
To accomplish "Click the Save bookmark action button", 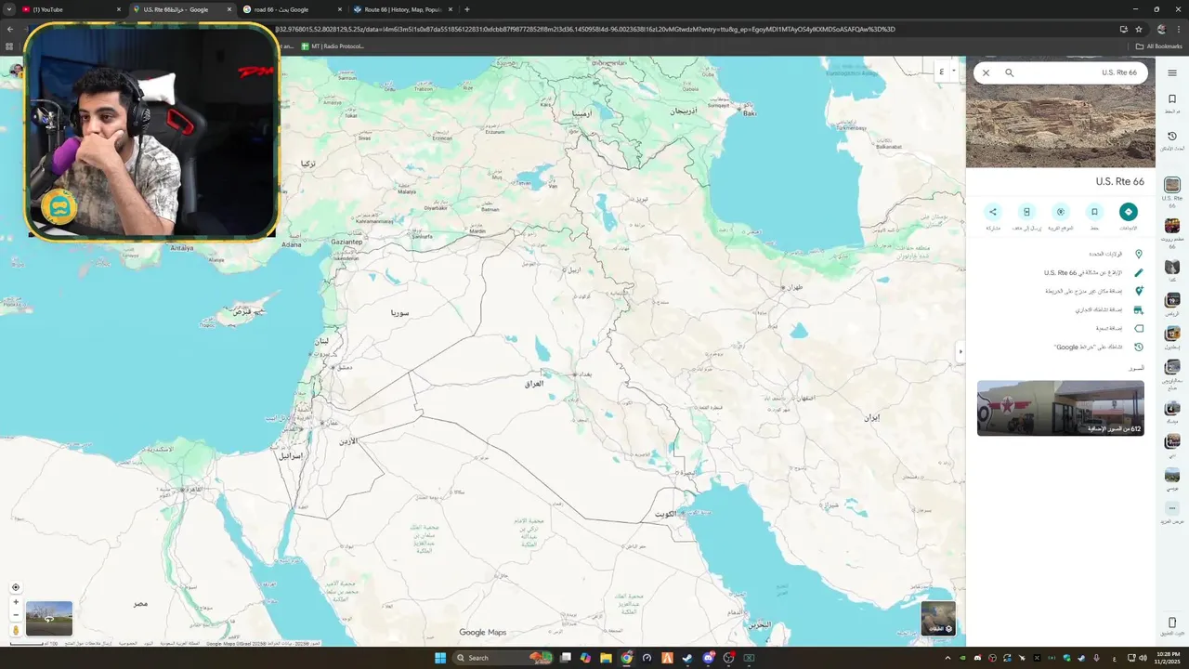I will click(x=1094, y=212).
